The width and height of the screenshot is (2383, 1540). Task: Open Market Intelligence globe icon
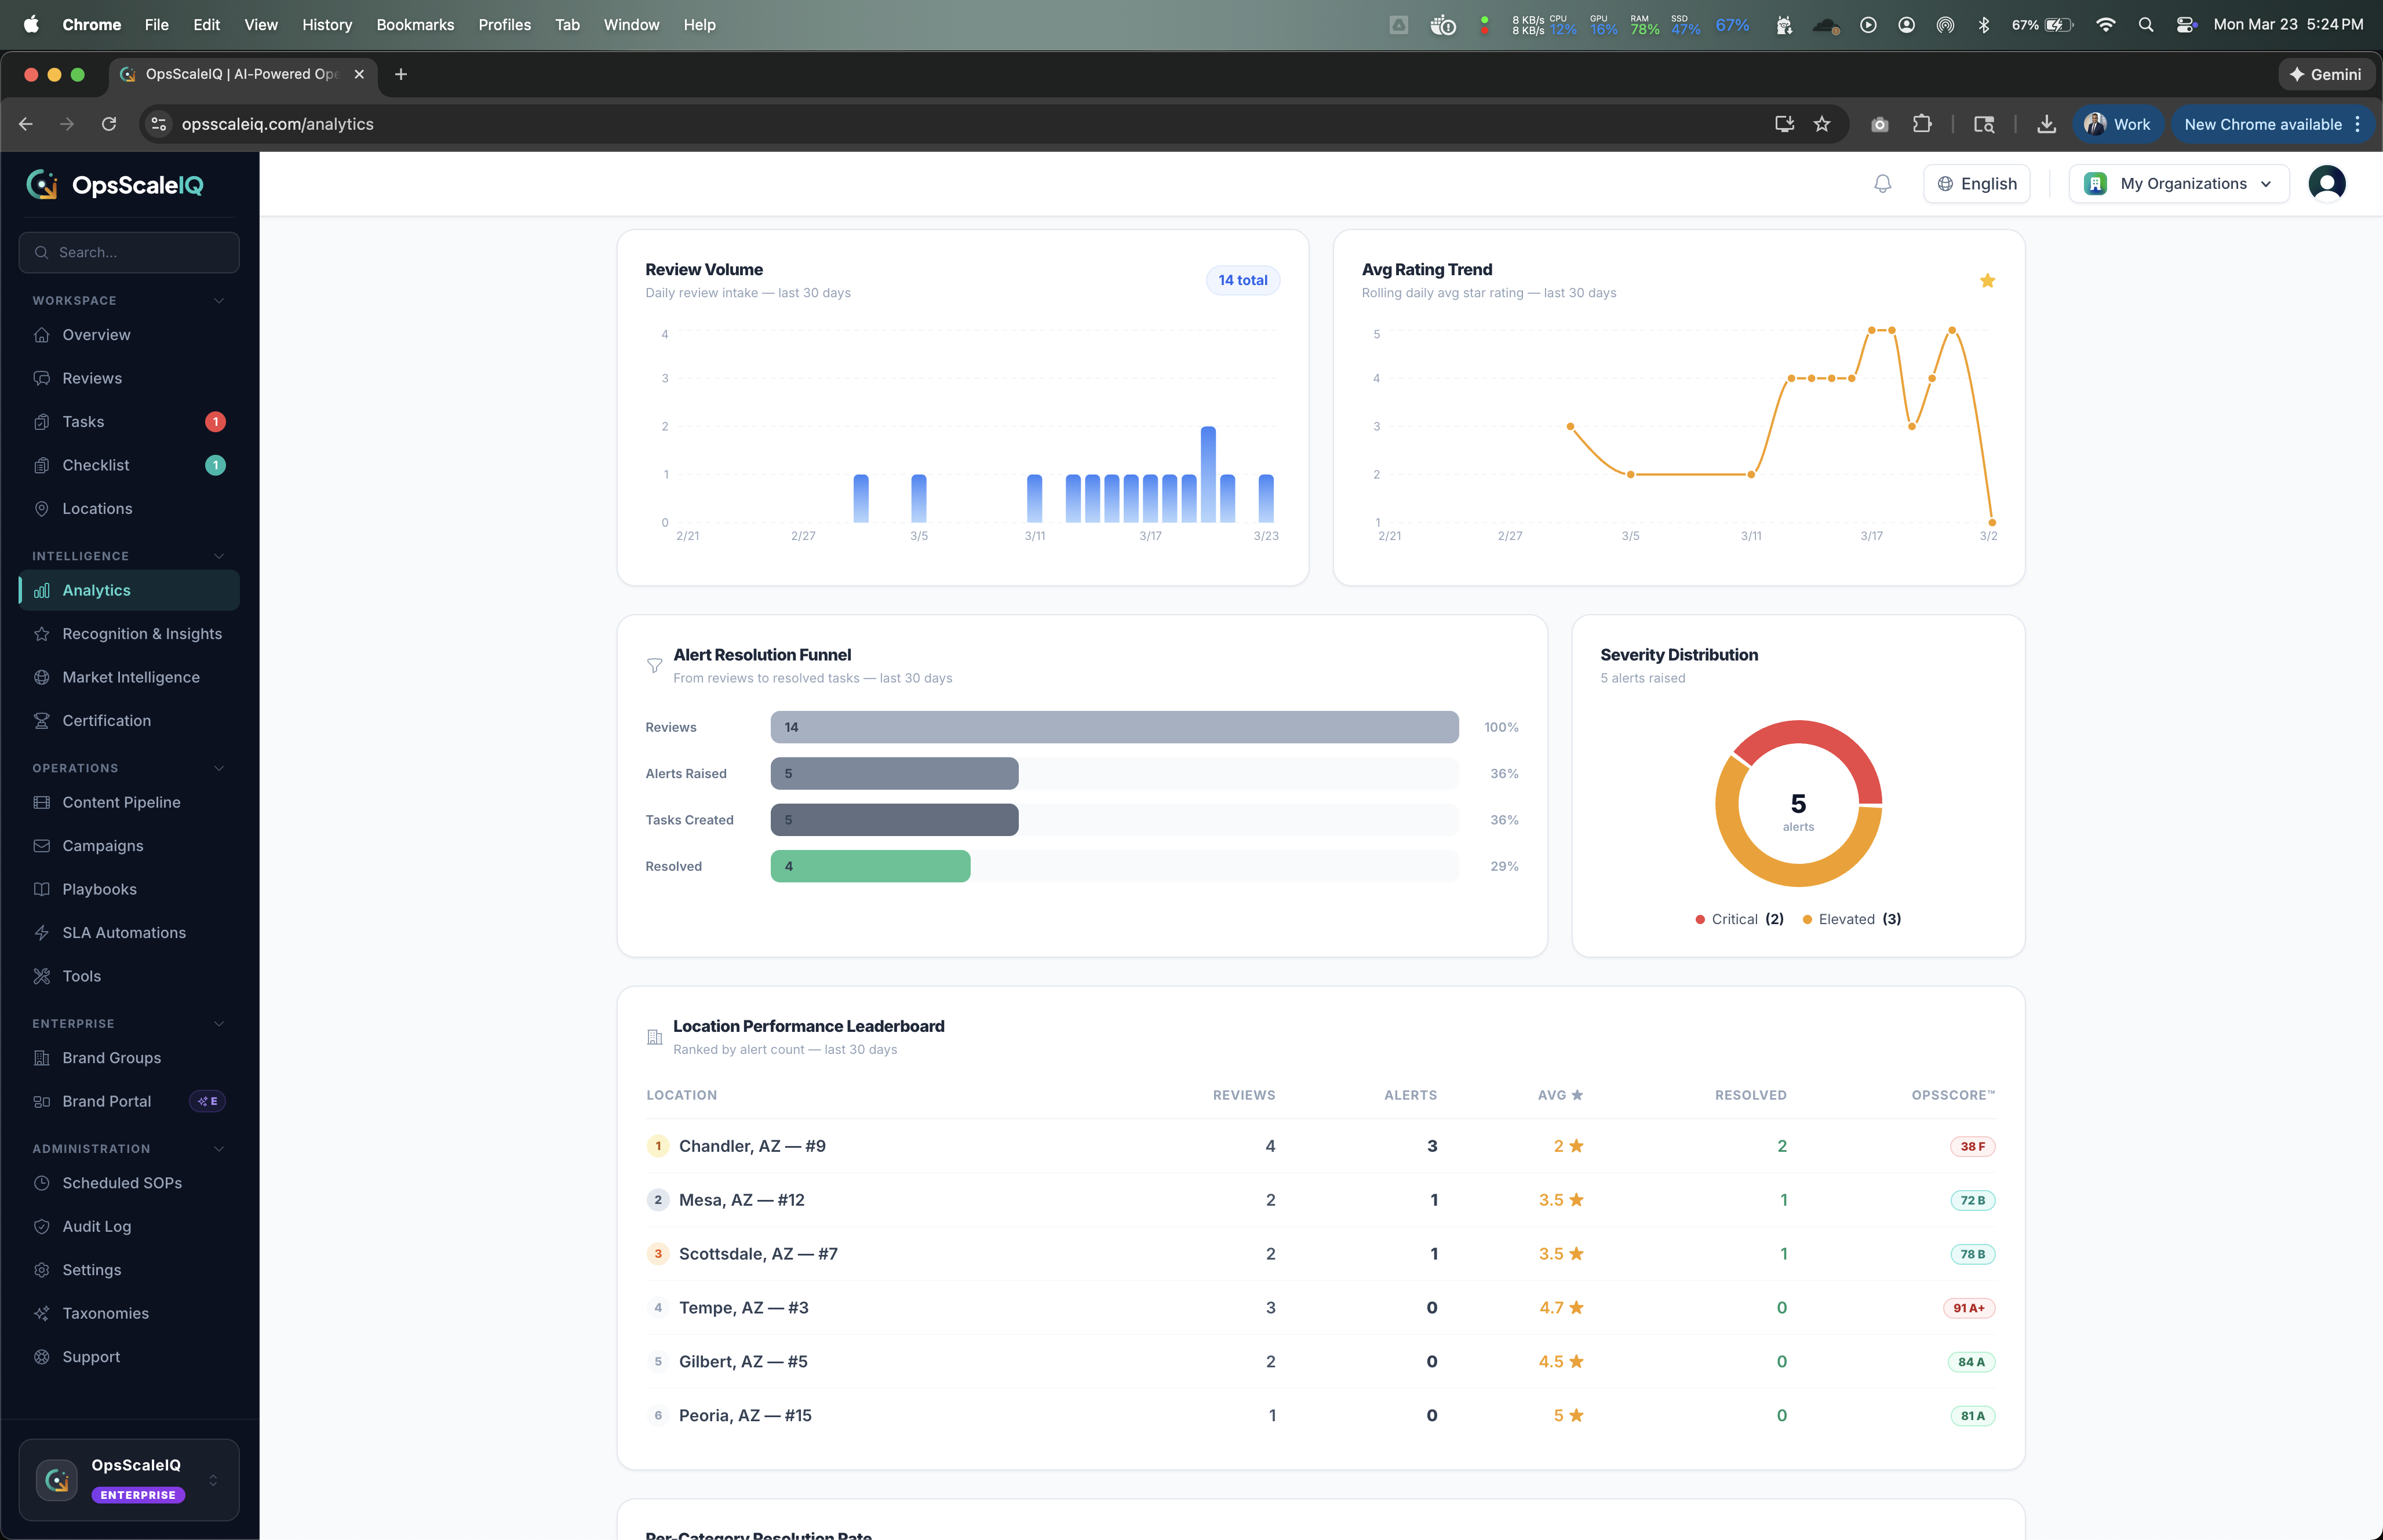coord(42,677)
